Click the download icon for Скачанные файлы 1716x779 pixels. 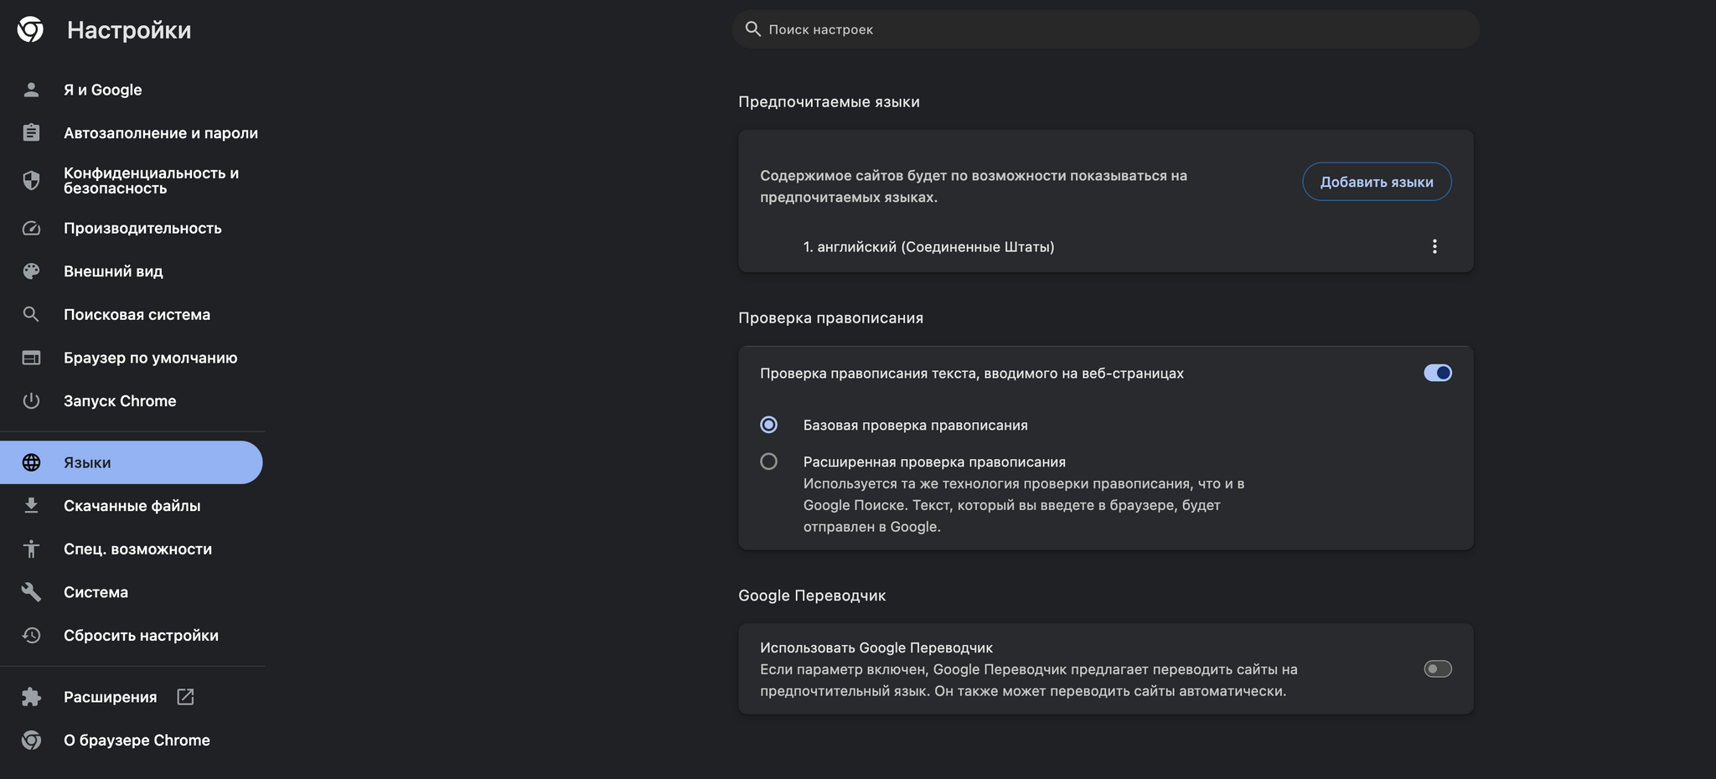tap(31, 505)
